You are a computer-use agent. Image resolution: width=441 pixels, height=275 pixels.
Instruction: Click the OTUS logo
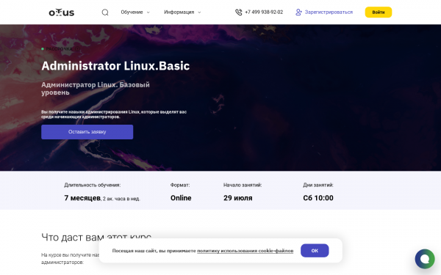coord(62,12)
